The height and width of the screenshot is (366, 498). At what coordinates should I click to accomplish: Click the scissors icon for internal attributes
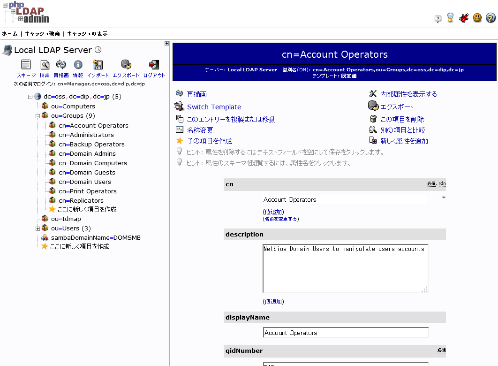[373, 93]
